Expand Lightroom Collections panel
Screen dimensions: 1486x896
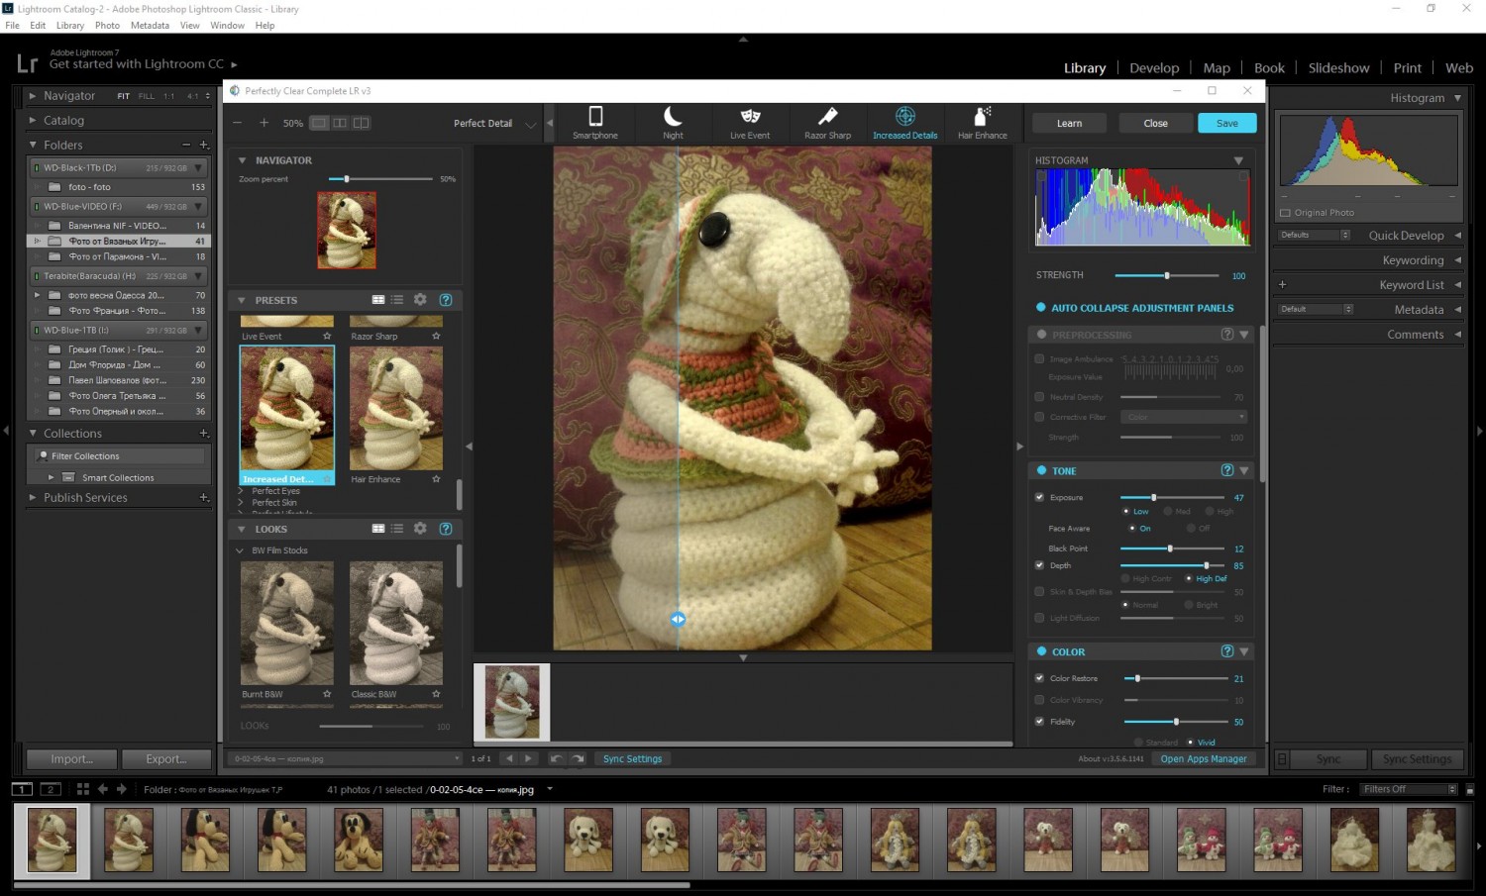pos(33,434)
